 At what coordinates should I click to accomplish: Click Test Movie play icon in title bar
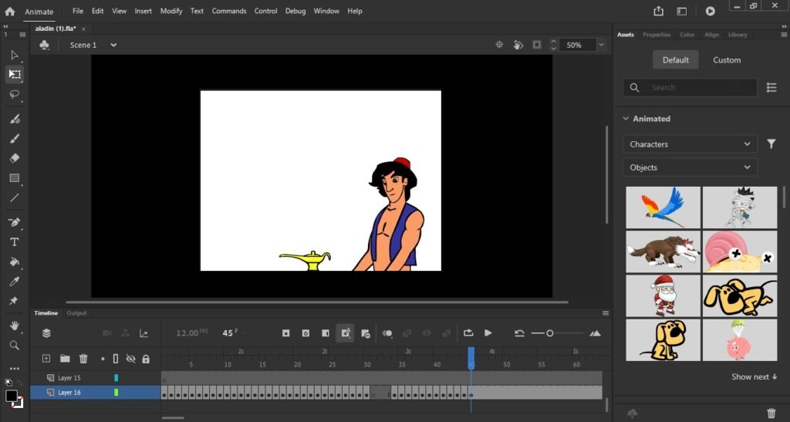[710, 11]
